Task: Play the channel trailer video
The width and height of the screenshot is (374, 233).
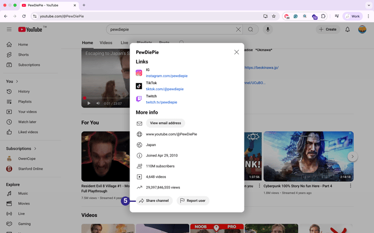Action: pos(89,103)
